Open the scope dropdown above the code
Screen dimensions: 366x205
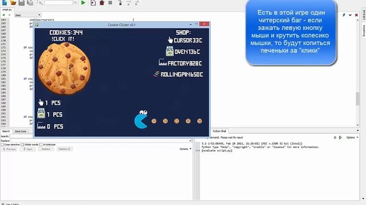click(x=28, y=15)
